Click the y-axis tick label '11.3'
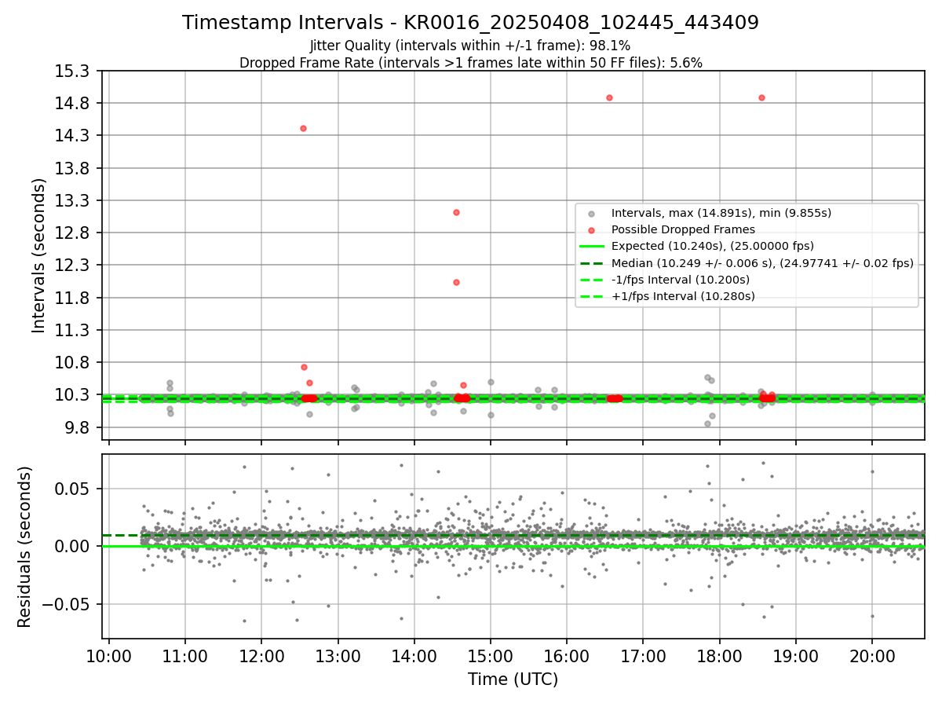The height and width of the screenshot is (707, 942). (74, 330)
